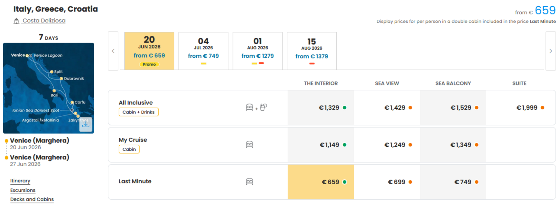Select the 04 Jul 2026 departure tab
Screen dimensions: 559x204
(203, 51)
